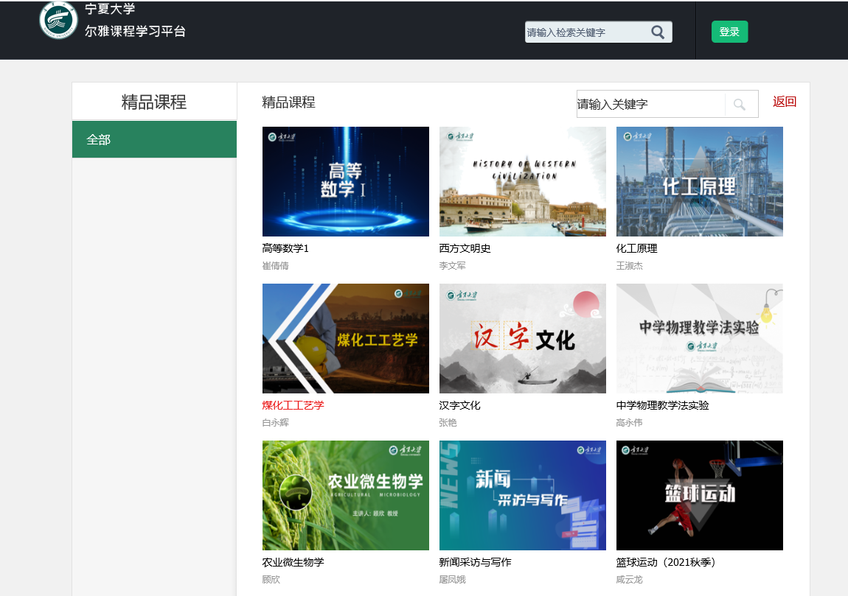Open the 农业微生物学 course thumbnail

pos(345,495)
